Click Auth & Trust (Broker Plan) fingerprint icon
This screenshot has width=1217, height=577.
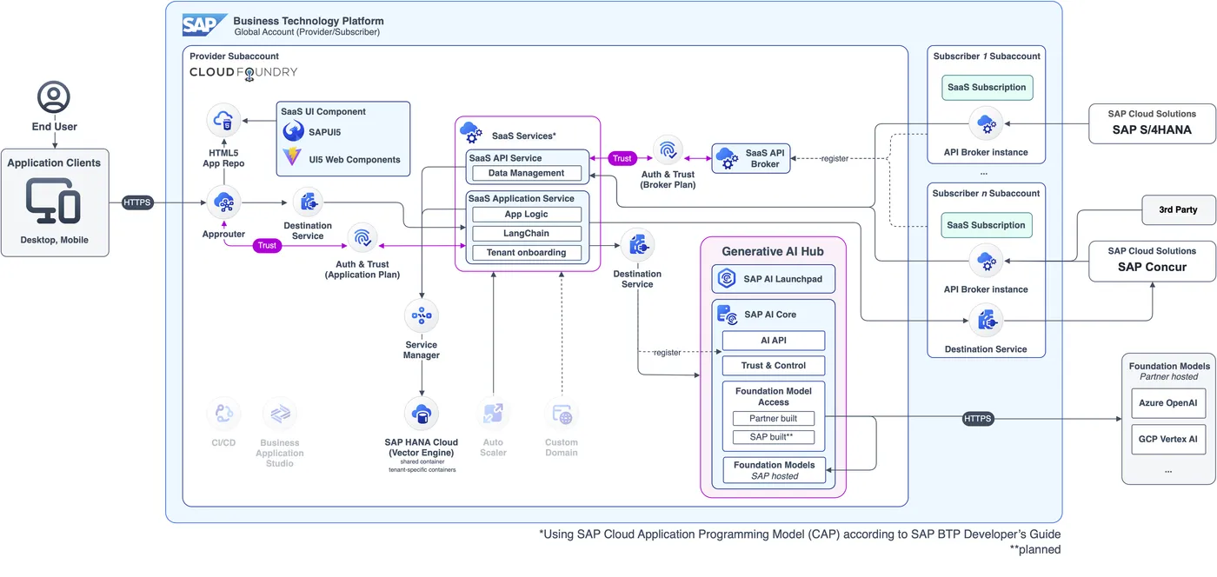point(668,151)
